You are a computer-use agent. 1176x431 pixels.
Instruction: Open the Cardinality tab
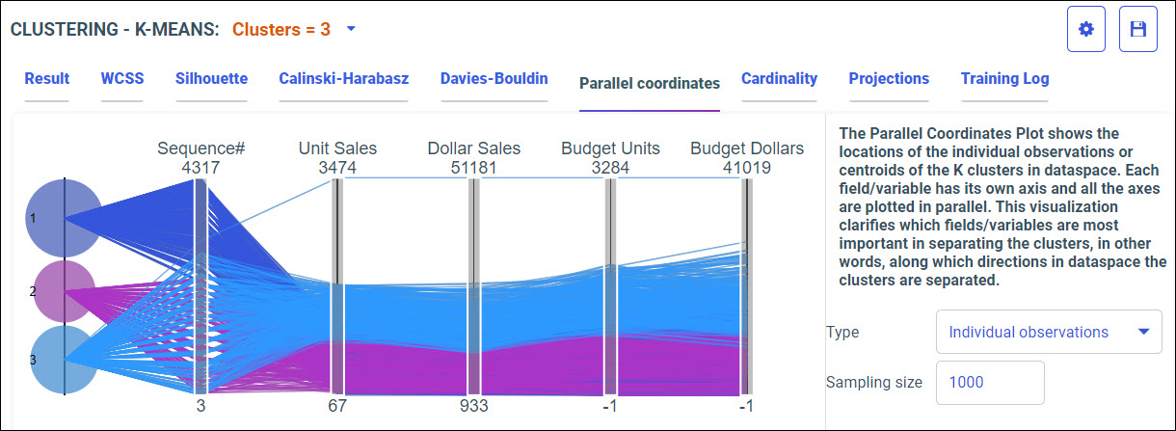coord(779,79)
